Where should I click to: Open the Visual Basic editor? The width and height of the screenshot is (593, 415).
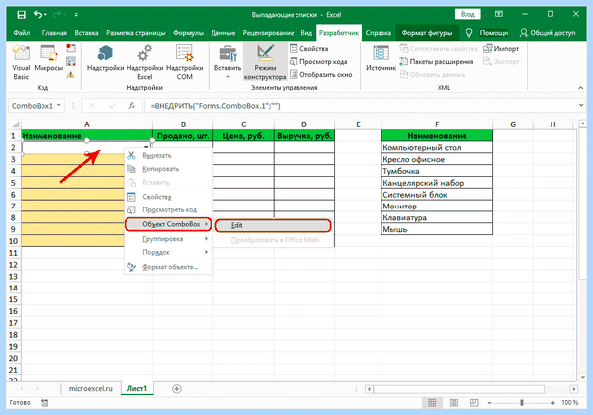[21, 62]
